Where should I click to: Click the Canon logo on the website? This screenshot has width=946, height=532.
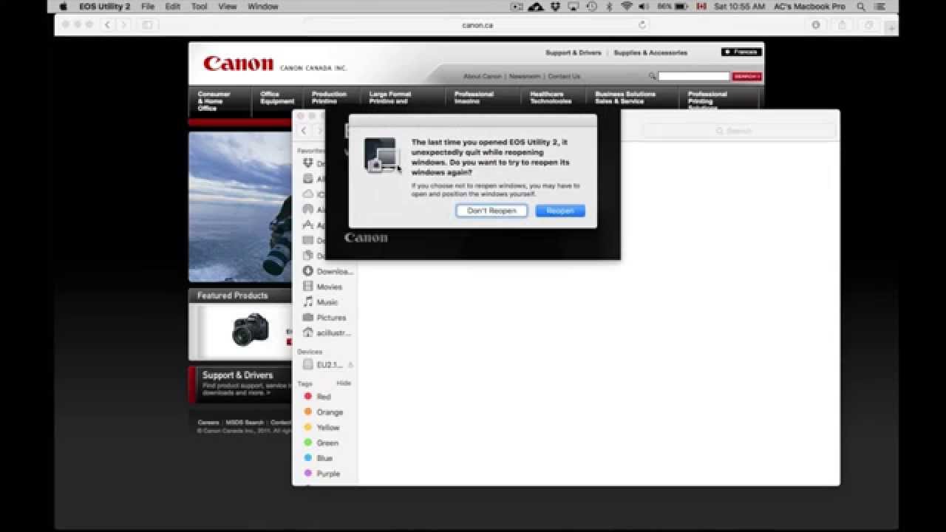[238, 64]
